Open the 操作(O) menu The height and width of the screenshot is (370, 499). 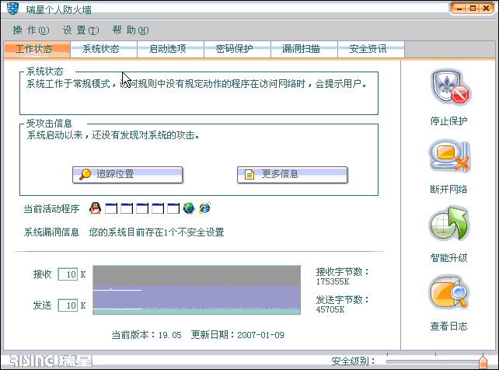coord(31,30)
